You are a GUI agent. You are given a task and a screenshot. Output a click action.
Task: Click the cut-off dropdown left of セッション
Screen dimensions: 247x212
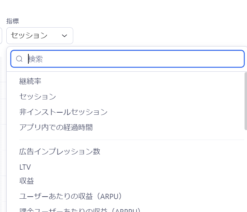(x=1, y=36)
